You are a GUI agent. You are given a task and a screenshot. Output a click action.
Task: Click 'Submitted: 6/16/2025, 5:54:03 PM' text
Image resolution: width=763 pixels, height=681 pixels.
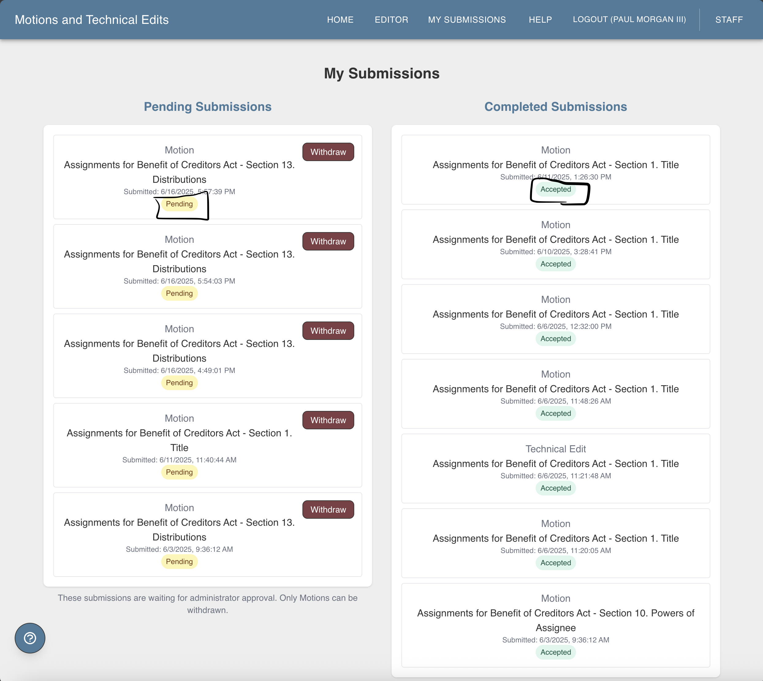[x=179, y=281]
